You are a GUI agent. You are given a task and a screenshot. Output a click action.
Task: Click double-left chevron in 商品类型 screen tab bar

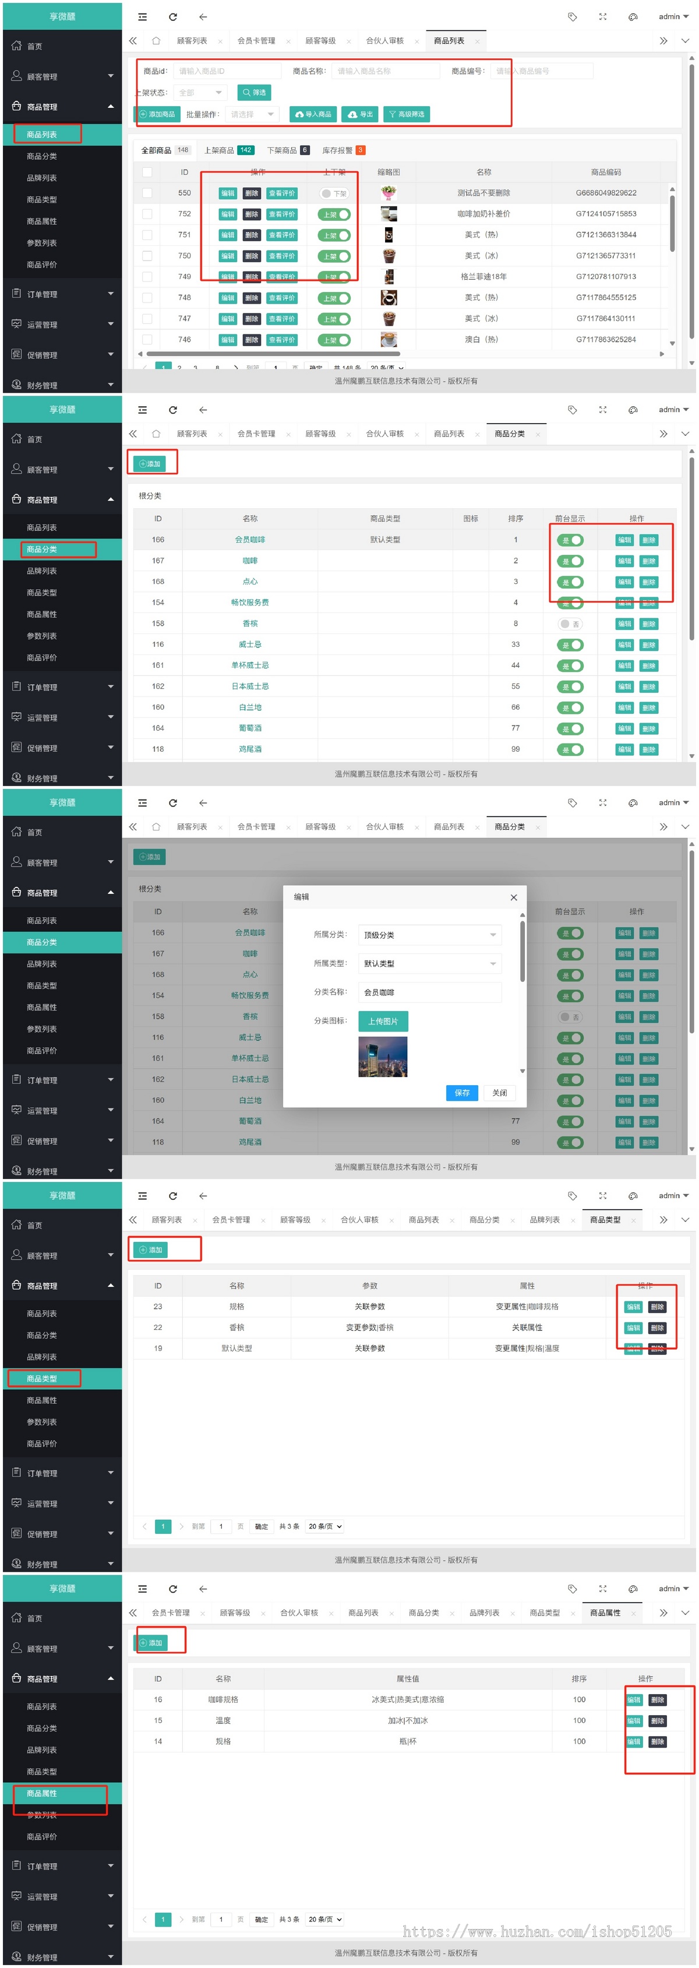pyautogui.click(x=133, y=1219)
